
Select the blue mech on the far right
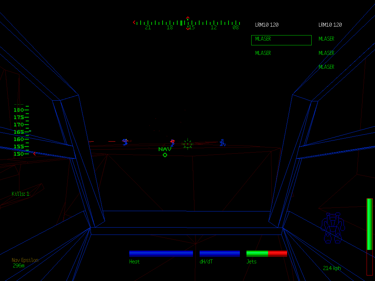(x=222, y=143)
